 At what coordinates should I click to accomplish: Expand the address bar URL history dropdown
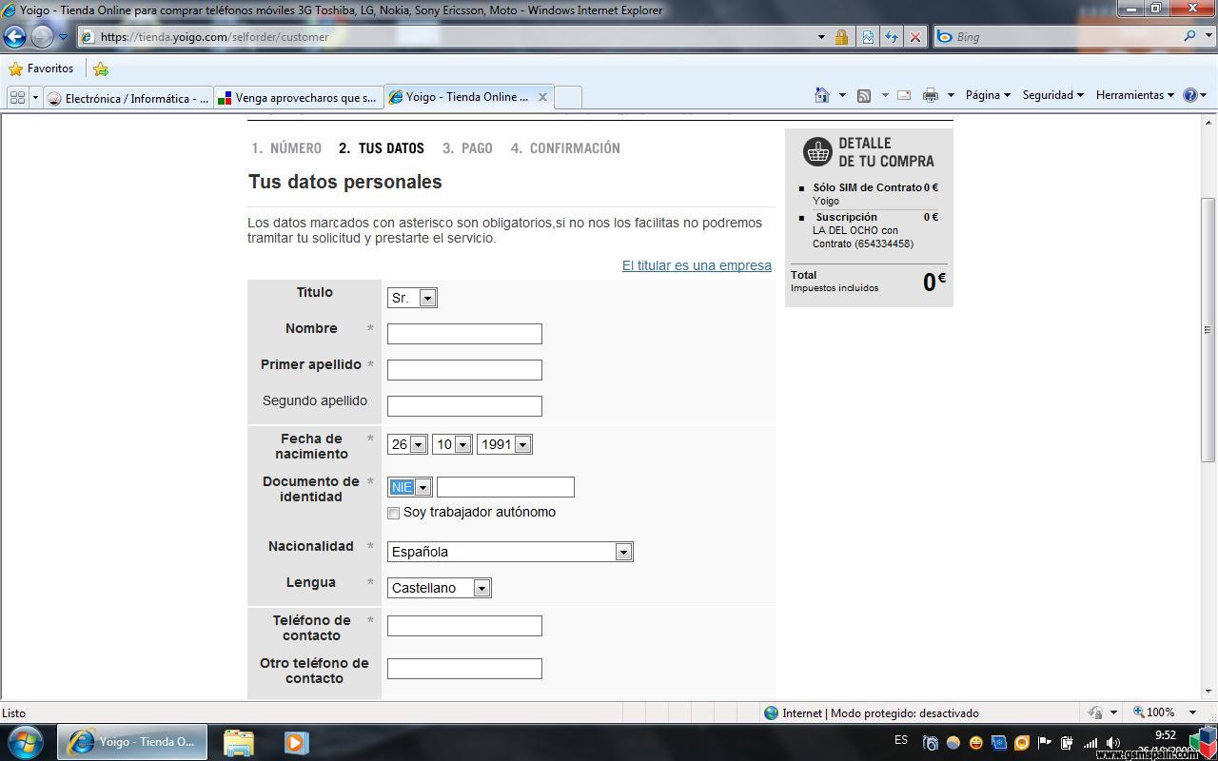821,37
